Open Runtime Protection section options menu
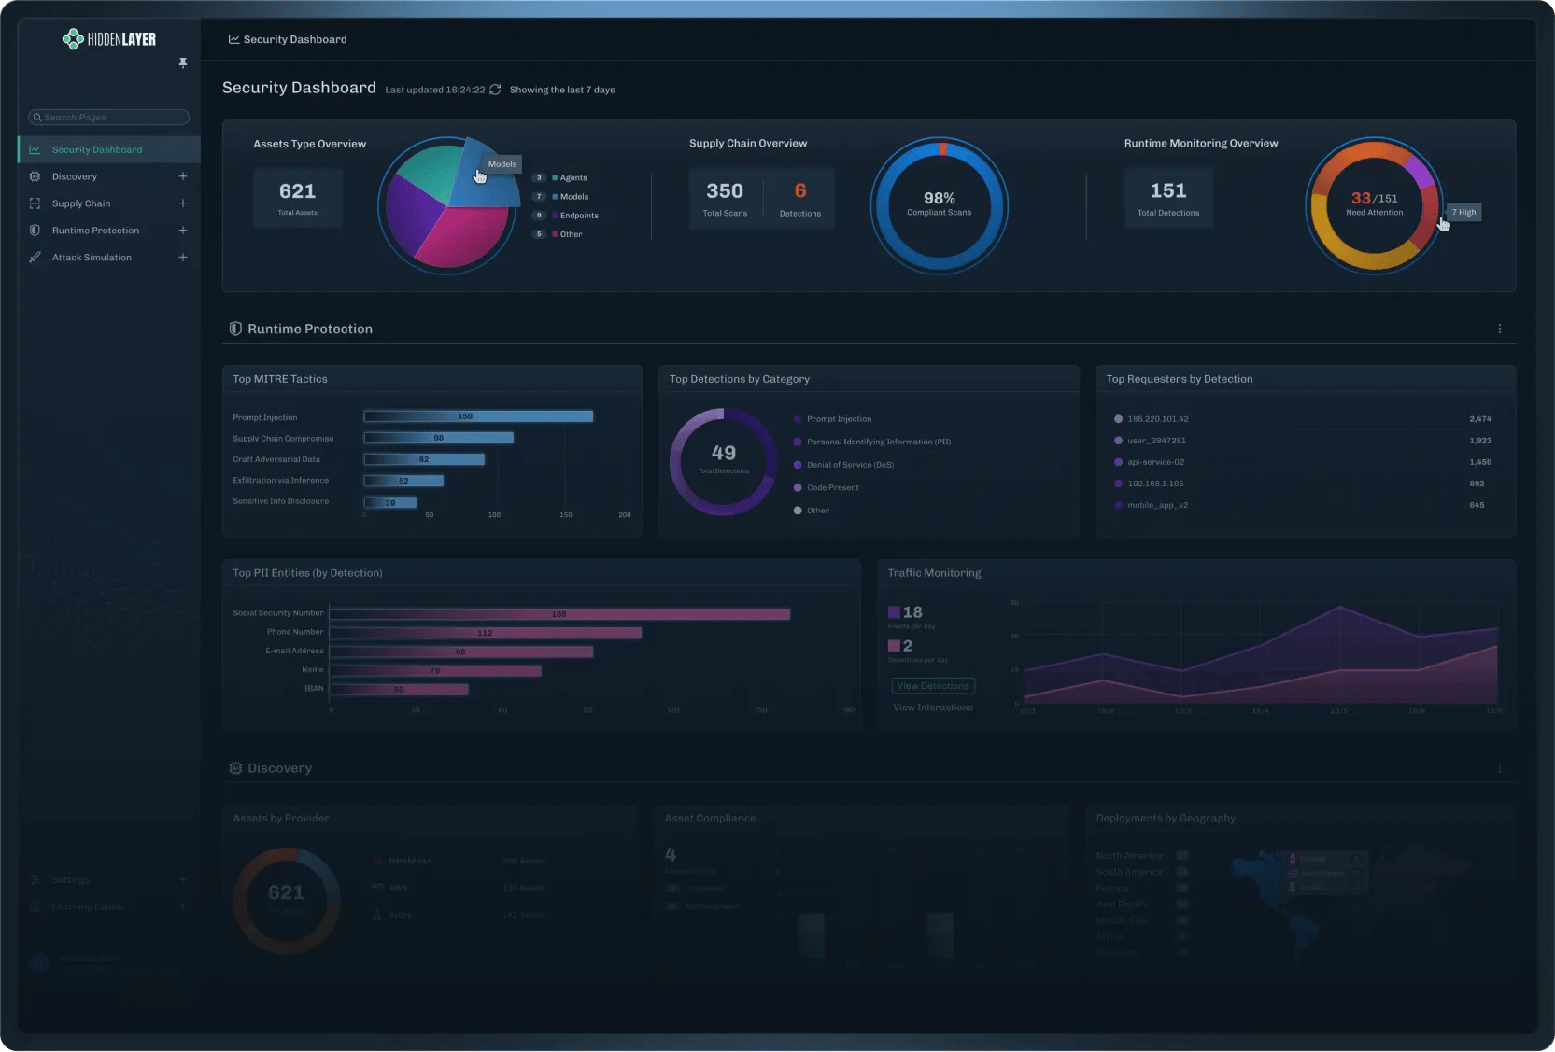 1500,329
